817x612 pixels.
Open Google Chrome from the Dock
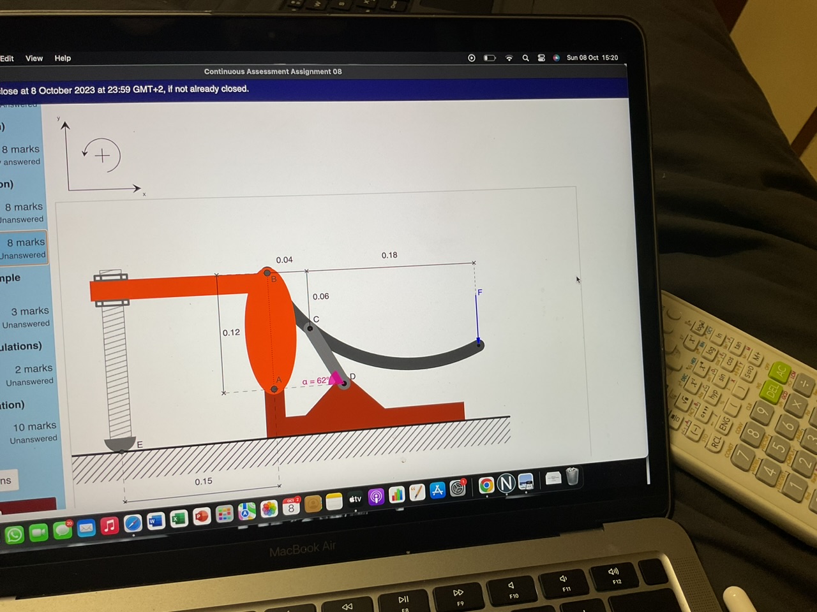coord(487,485)
